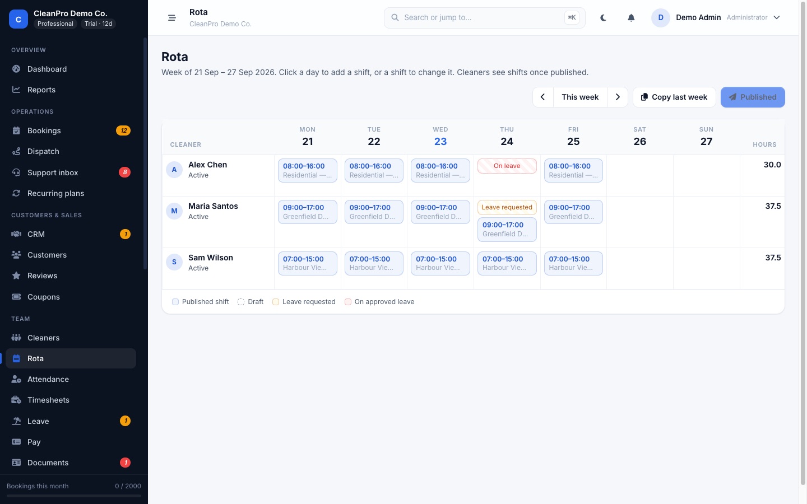This screenshot has width=807, height=504.
Task: Open the Rota menu item
Action: click(71, 358)
